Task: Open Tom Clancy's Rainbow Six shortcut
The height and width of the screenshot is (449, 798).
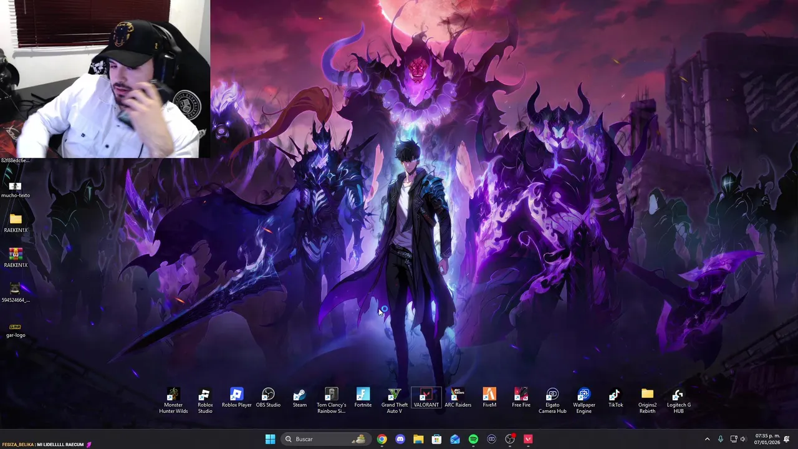Action: [331, 401]
